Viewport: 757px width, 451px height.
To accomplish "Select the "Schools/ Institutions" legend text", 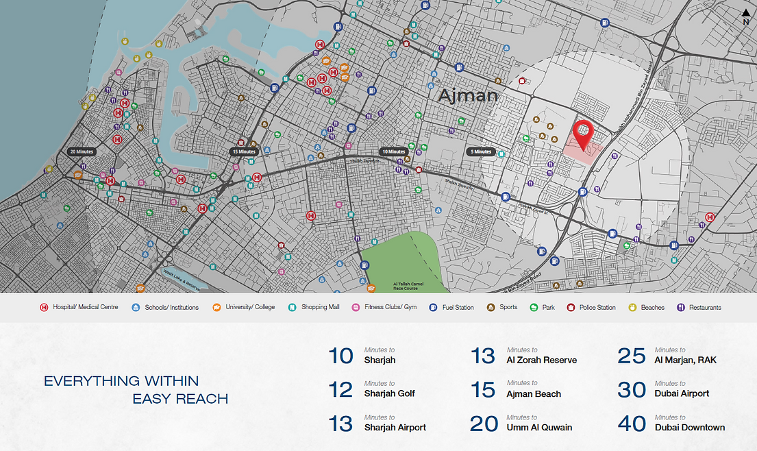I will point(171,308).
